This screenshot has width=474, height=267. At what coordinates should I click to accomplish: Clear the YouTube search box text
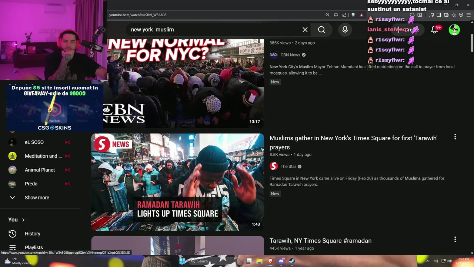tap(305, 30)
